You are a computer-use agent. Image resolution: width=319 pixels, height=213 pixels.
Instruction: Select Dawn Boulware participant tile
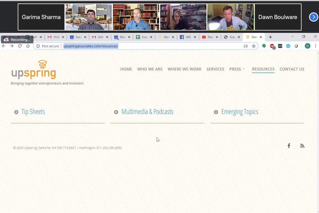pyautogui.click(x=278, y=17)
